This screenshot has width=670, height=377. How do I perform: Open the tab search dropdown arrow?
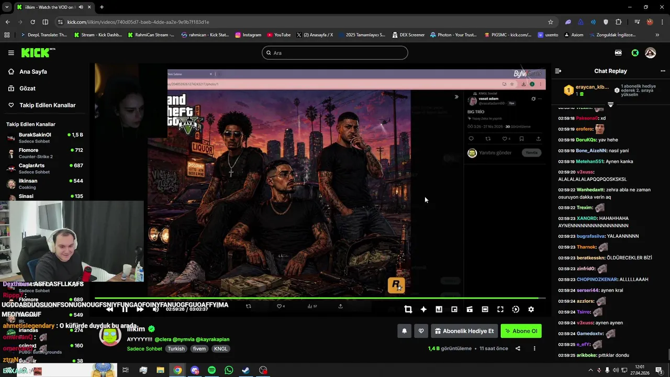click(x=7, y=7)
